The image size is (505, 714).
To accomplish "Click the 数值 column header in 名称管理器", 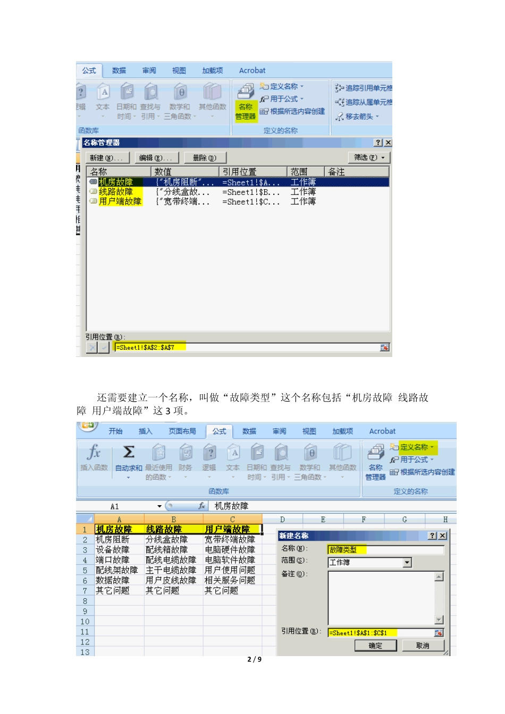I will click(185, 172).
